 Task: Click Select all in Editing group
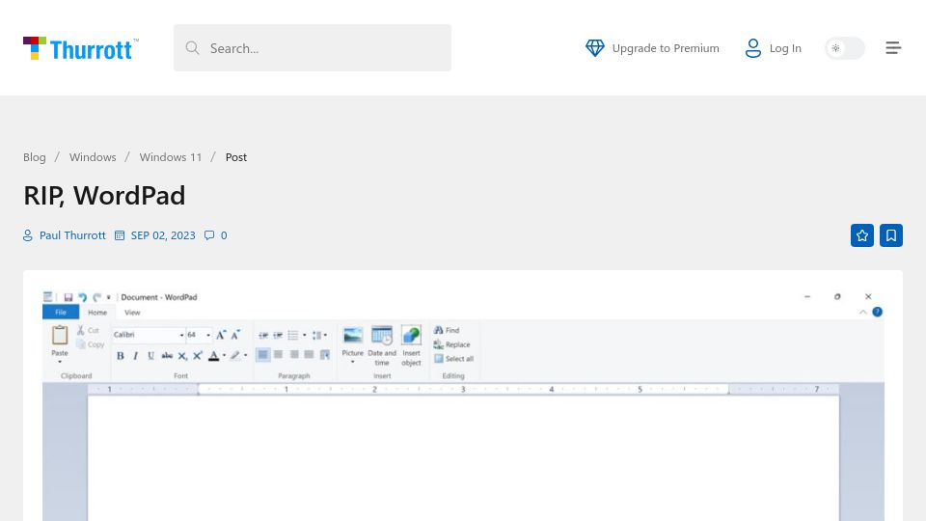(x=453, y=359)
